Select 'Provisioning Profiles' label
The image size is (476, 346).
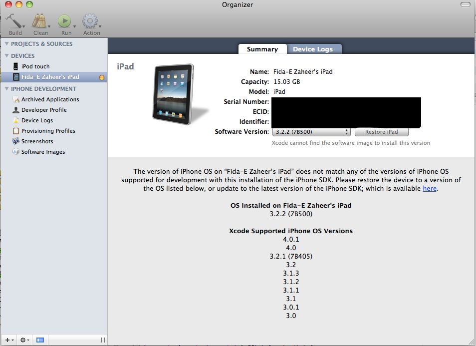point(48,131)
